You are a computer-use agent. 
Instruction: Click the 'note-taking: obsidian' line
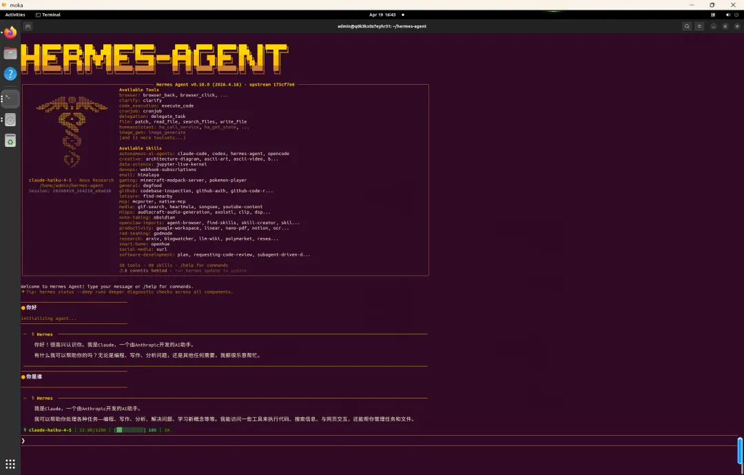[147, 218]
